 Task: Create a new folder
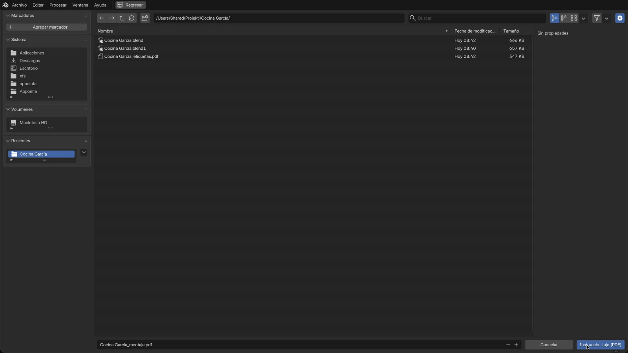(145, 18)
